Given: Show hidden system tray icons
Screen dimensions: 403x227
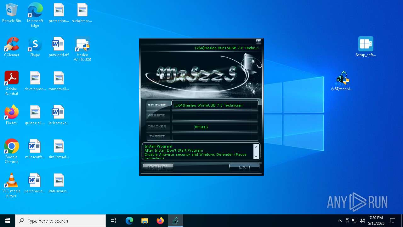Looking at the screenshot, I should tap(339, 221).
